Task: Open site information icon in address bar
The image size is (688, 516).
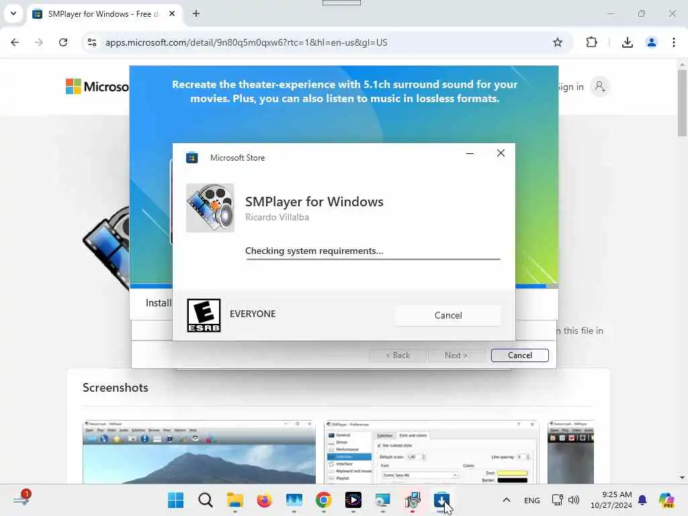Action: tap(92, 42)
